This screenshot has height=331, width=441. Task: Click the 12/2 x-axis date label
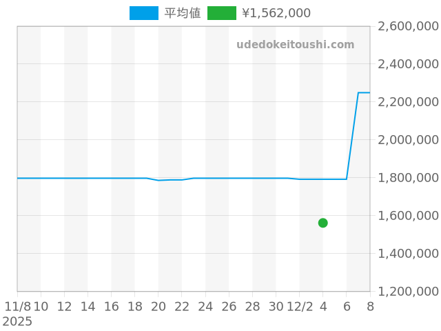(x=299, y=306)
